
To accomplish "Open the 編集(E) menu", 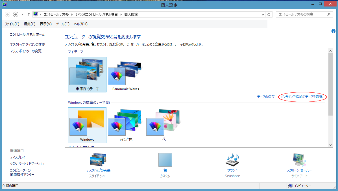I will 29,24.
